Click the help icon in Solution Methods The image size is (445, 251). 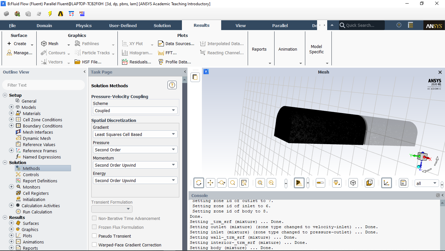[x=172, y=85]
